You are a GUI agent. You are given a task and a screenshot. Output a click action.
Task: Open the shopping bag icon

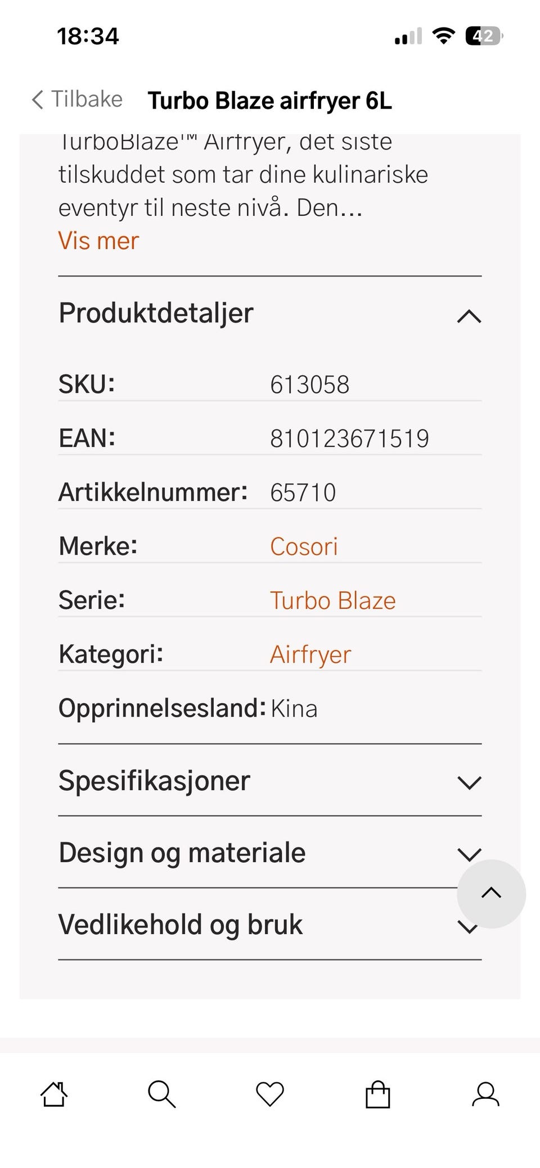pyautogui.click(x=377, y=1094)
